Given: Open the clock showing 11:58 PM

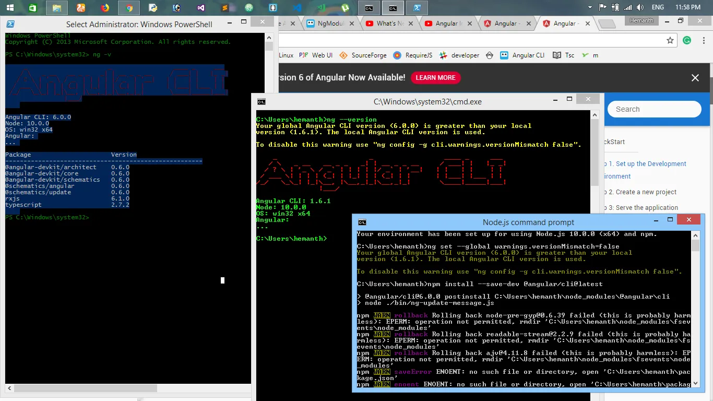Looking at the screenshot, I should pos(688,7).
